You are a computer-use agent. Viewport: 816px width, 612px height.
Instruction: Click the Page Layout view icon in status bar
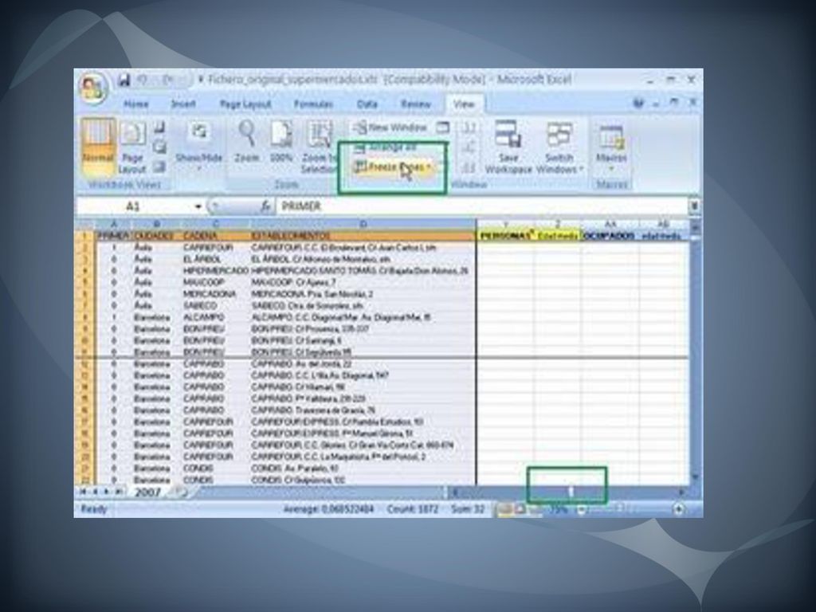[x=520, y=509]
